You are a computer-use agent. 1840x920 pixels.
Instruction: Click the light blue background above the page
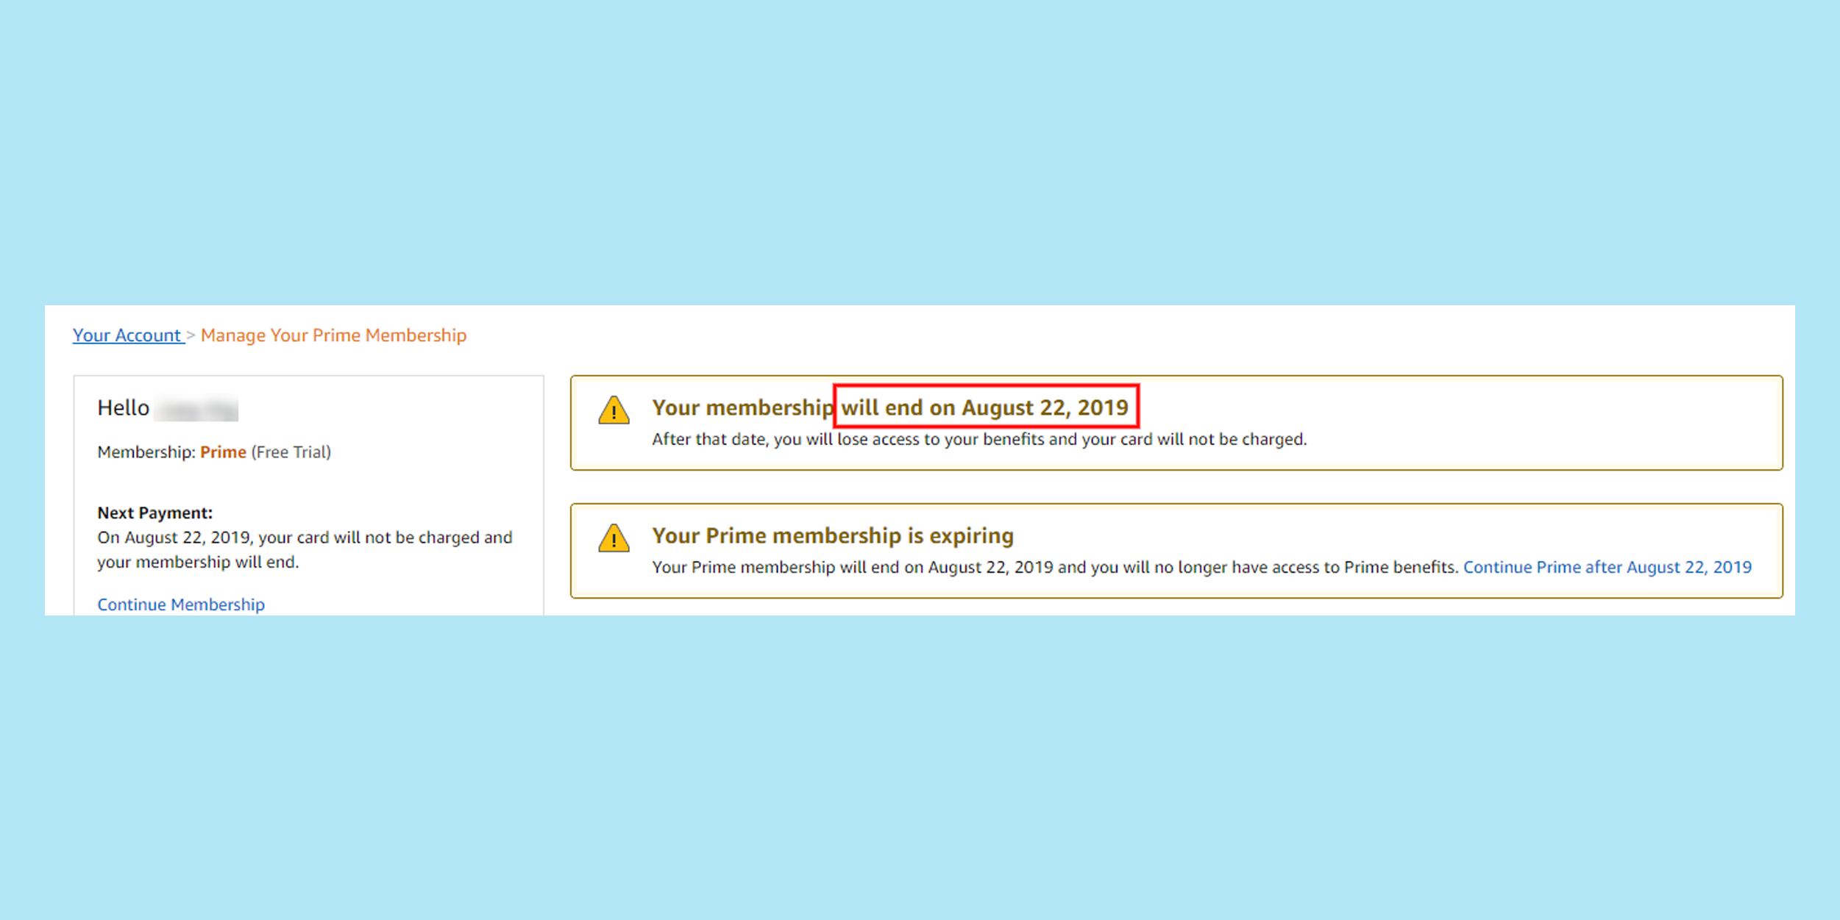(x=920, y=147)
